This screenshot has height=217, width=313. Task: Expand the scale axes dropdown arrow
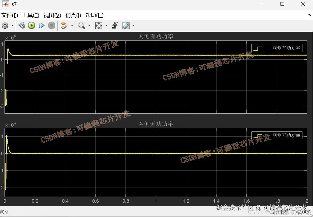pos(106,25)
